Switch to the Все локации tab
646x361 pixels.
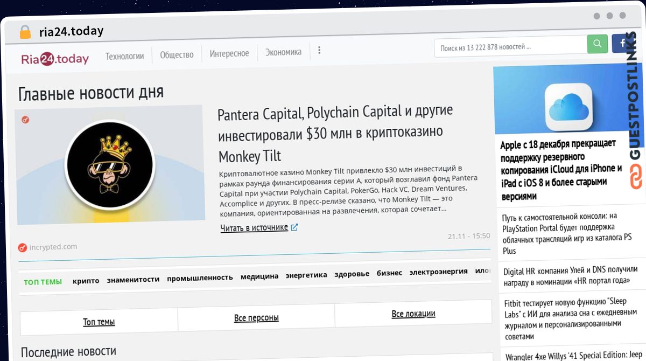[x=413, y=314]
